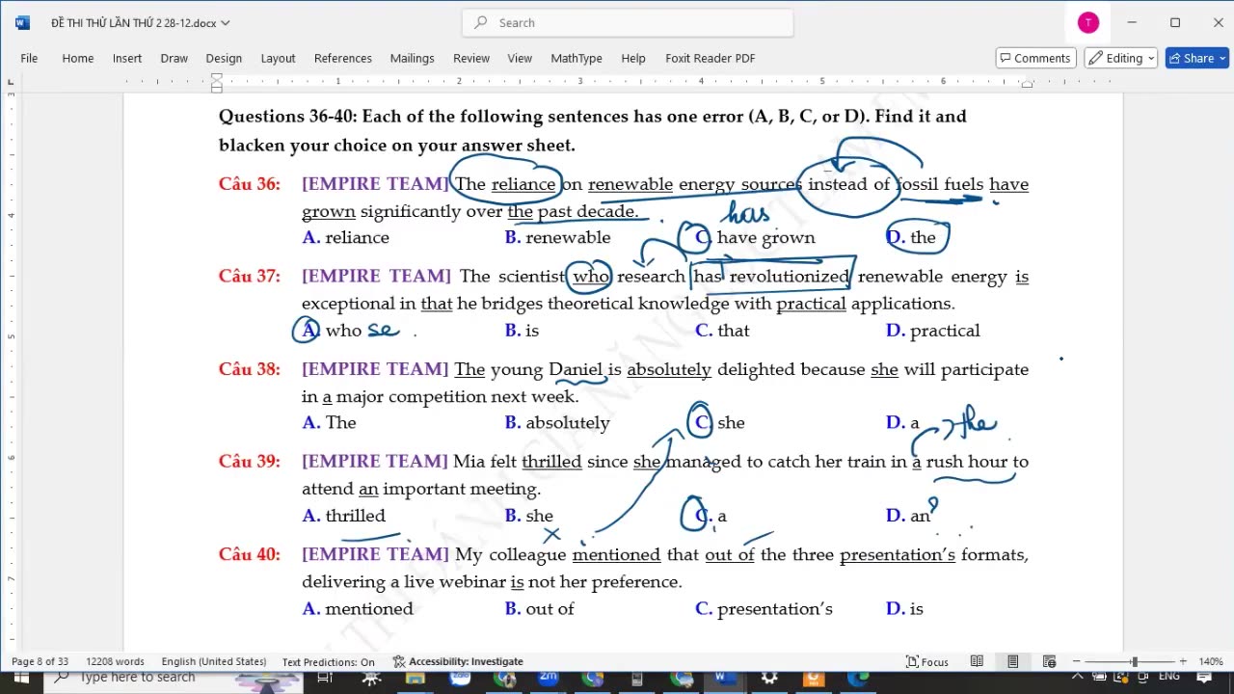Open the user account avatar
The height and width of the screenshot is (694, 1234).
1088,22
